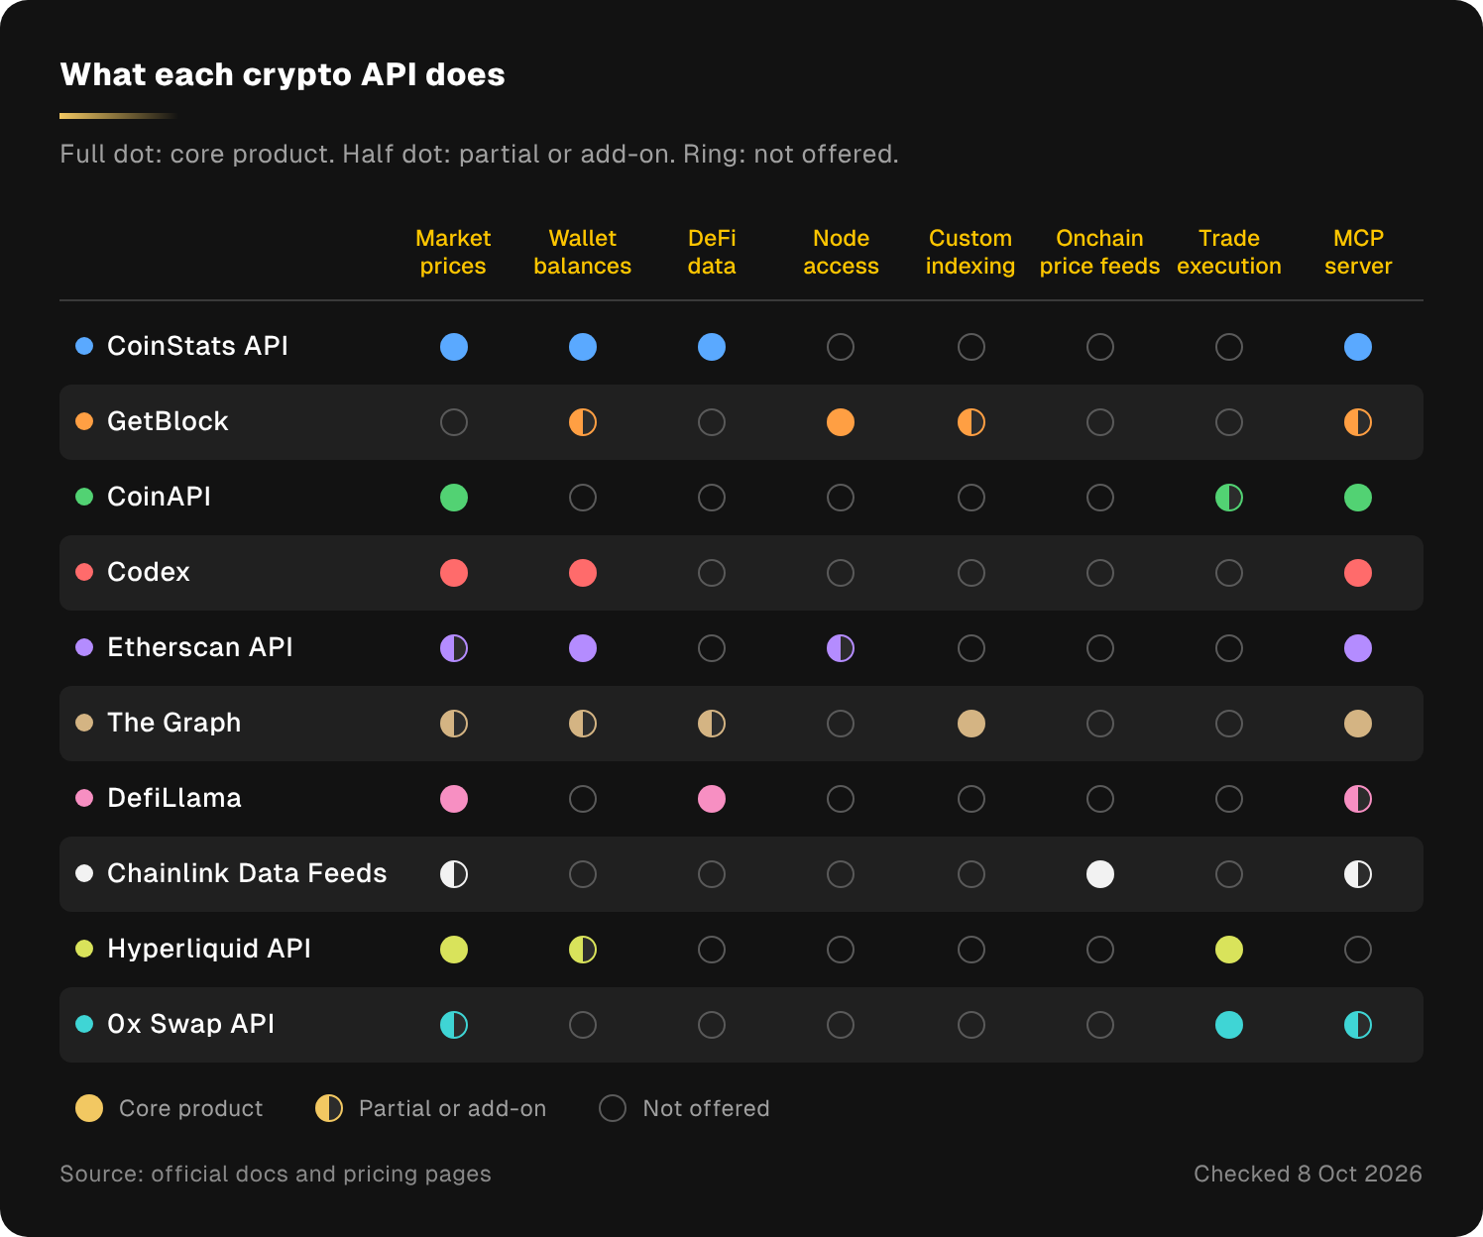
Task: Click the CoinStats API row label
Action: point(197,346)
